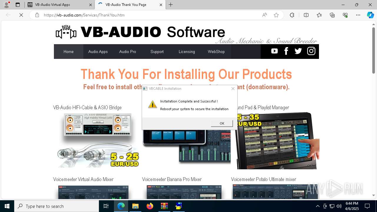This screenshot has width=377, height=212.
Task: Click the browser address bar URL
Action: click(84, 15)
